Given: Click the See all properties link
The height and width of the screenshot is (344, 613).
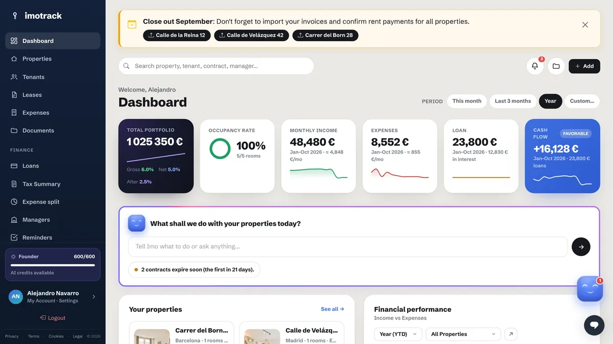Looking at the screenshot, I should pyautogui.click(x=333, y=309).
